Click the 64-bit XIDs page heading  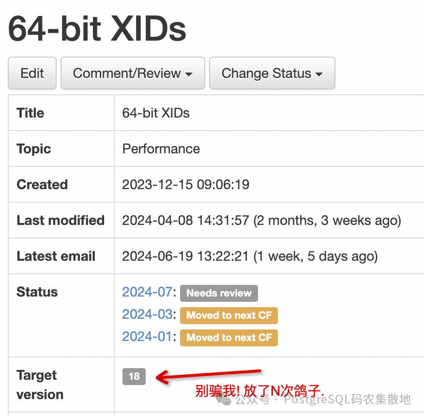click(97, 29)
